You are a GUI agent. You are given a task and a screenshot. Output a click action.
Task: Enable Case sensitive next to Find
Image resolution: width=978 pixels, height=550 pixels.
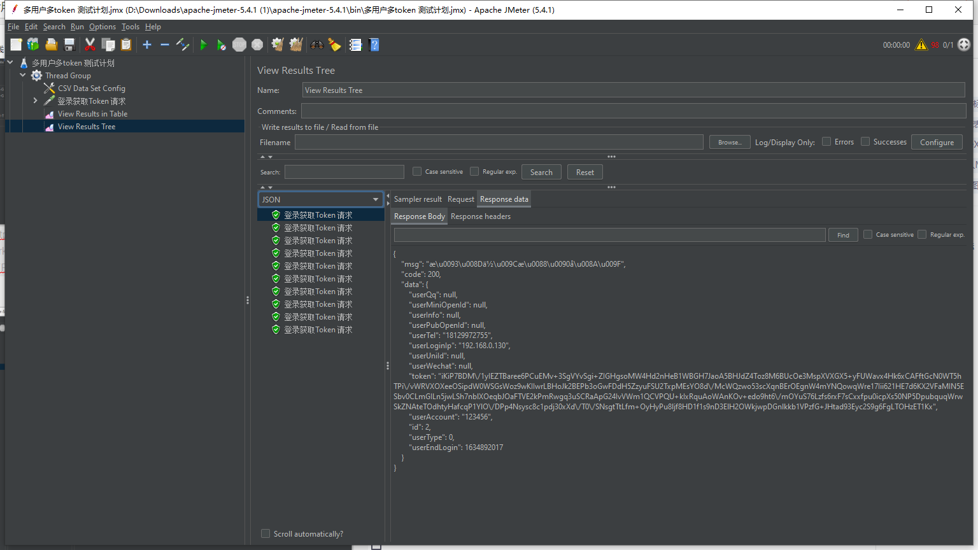(x=868, y=234)
